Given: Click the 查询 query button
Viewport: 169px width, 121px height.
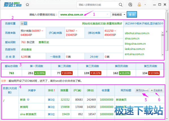Looking at the screenshot, I should [x=132, y=14].
